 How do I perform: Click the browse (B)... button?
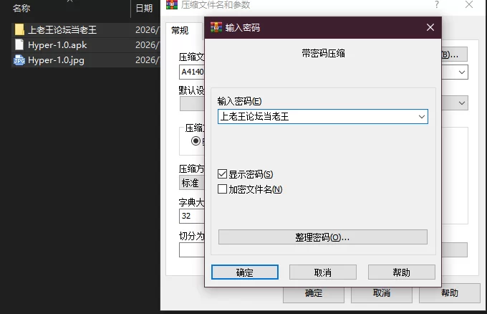click(x=454, y=54)
